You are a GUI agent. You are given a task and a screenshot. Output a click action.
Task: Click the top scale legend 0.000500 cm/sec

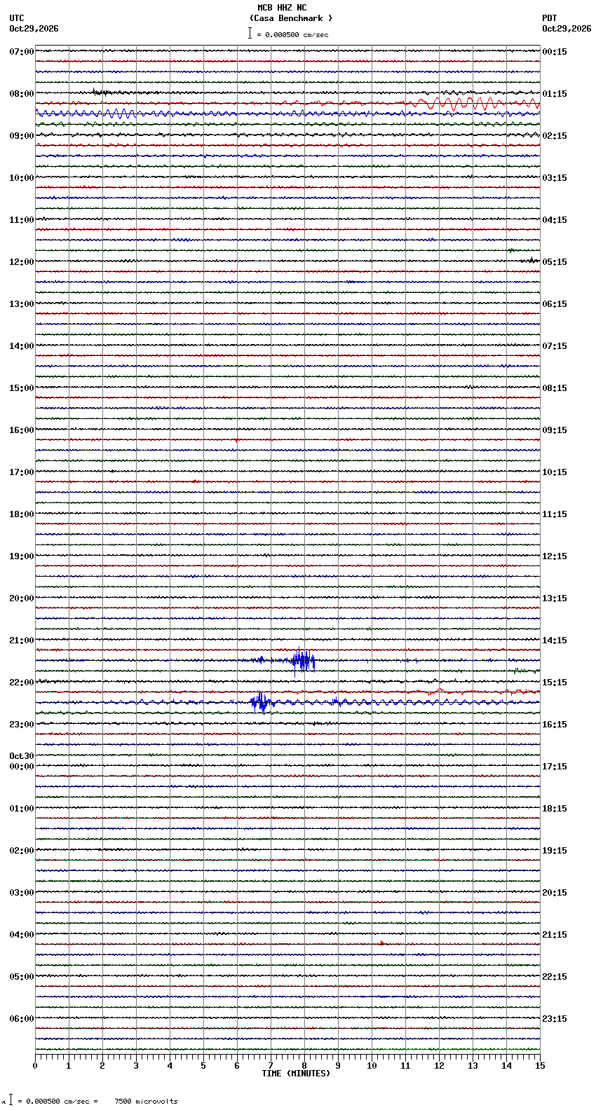[x=288, y=34]
